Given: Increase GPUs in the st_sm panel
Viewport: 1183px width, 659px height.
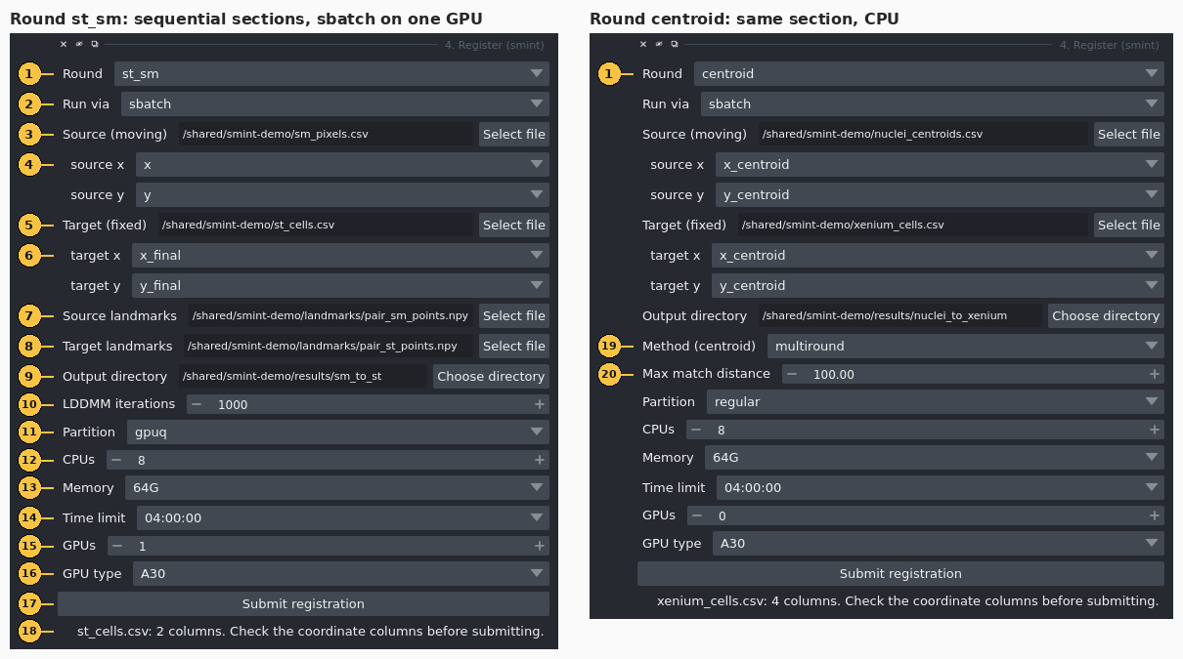Looking at the screenshot, I should tap(539, 546).
